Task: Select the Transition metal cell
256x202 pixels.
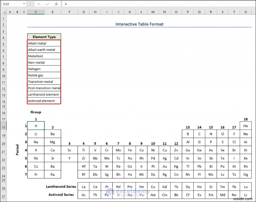Action: tap(44, 82)
